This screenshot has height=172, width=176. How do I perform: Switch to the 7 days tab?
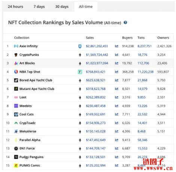pos(39,7)
